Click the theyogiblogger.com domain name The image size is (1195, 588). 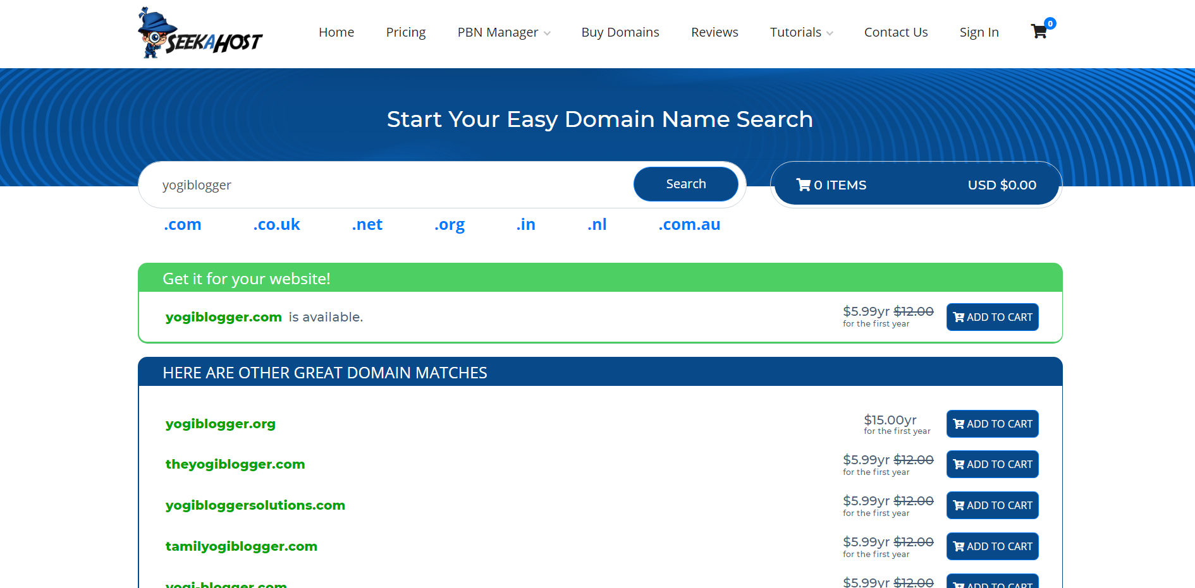coord(235,464)
